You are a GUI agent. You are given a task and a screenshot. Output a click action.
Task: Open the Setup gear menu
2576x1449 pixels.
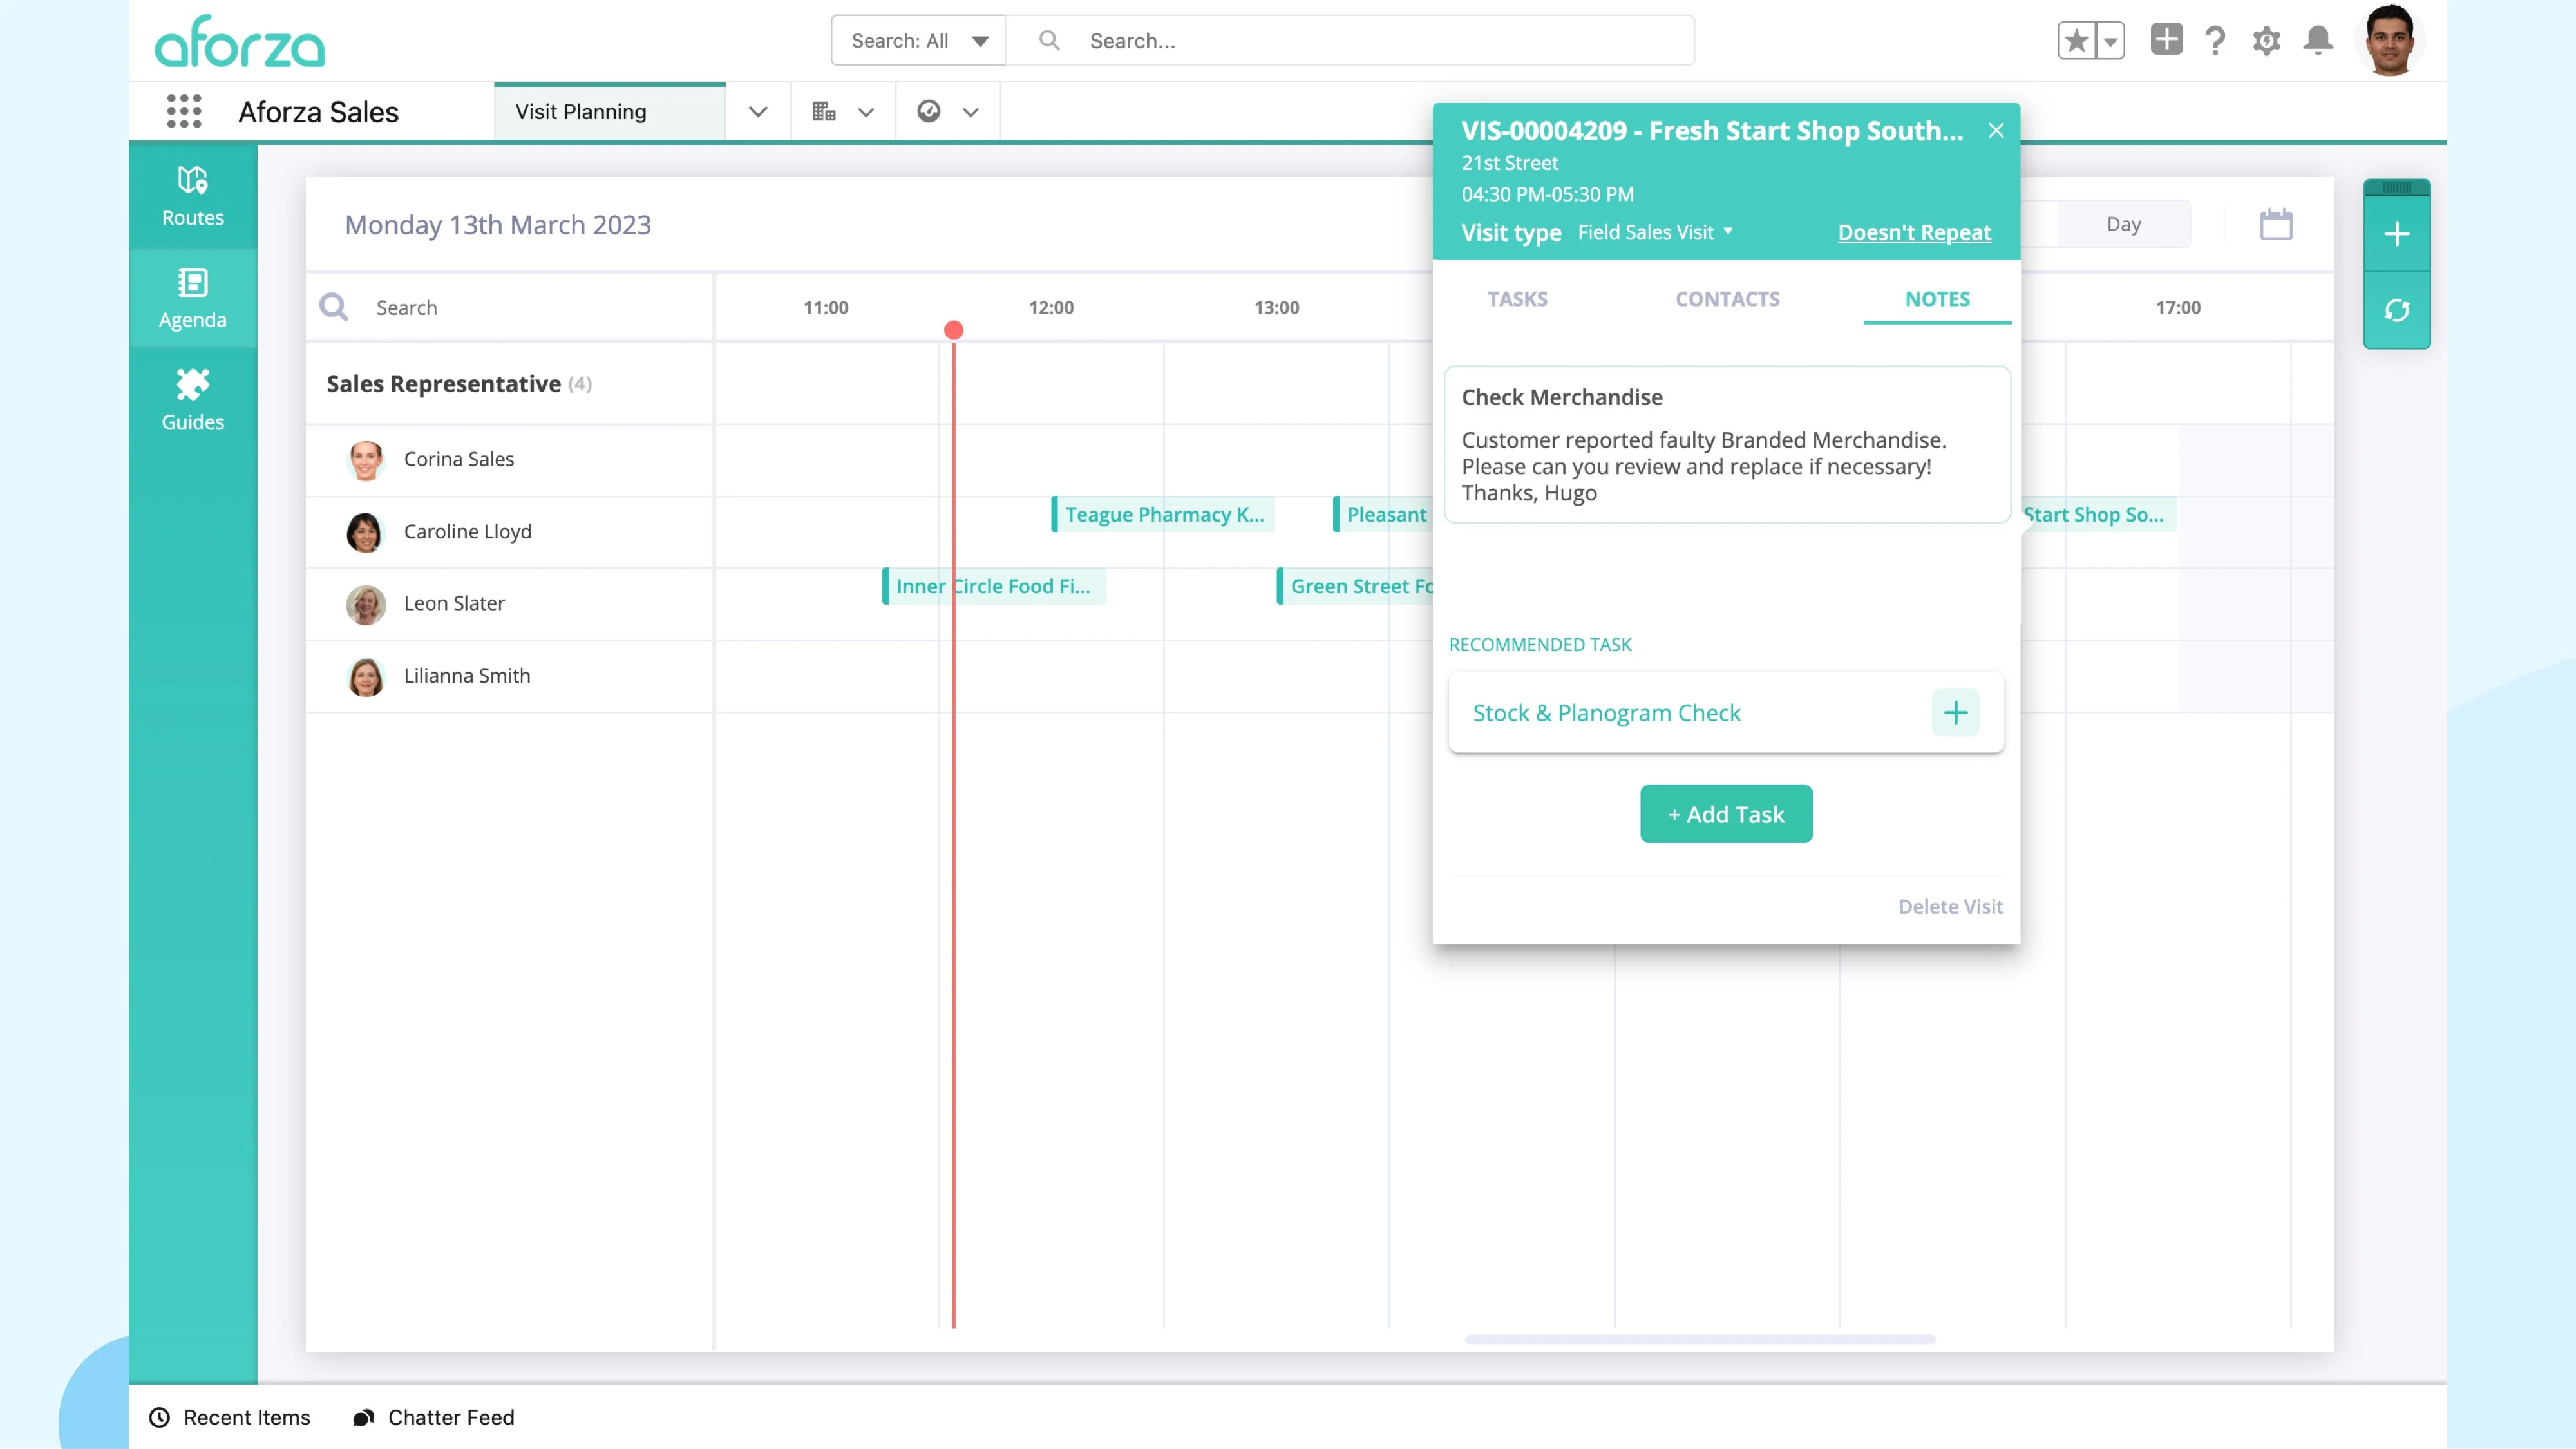tap(2266, 41)
